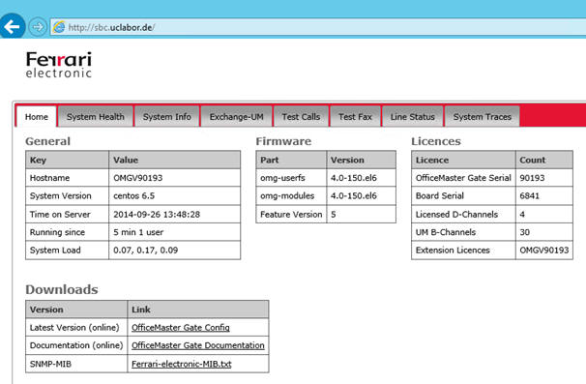Click the Feature Version cell

[x=291, y=215]
